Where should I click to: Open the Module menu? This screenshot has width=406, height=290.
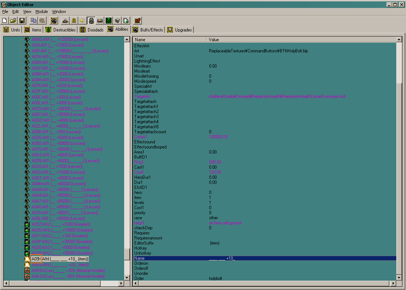coord(42,12)
